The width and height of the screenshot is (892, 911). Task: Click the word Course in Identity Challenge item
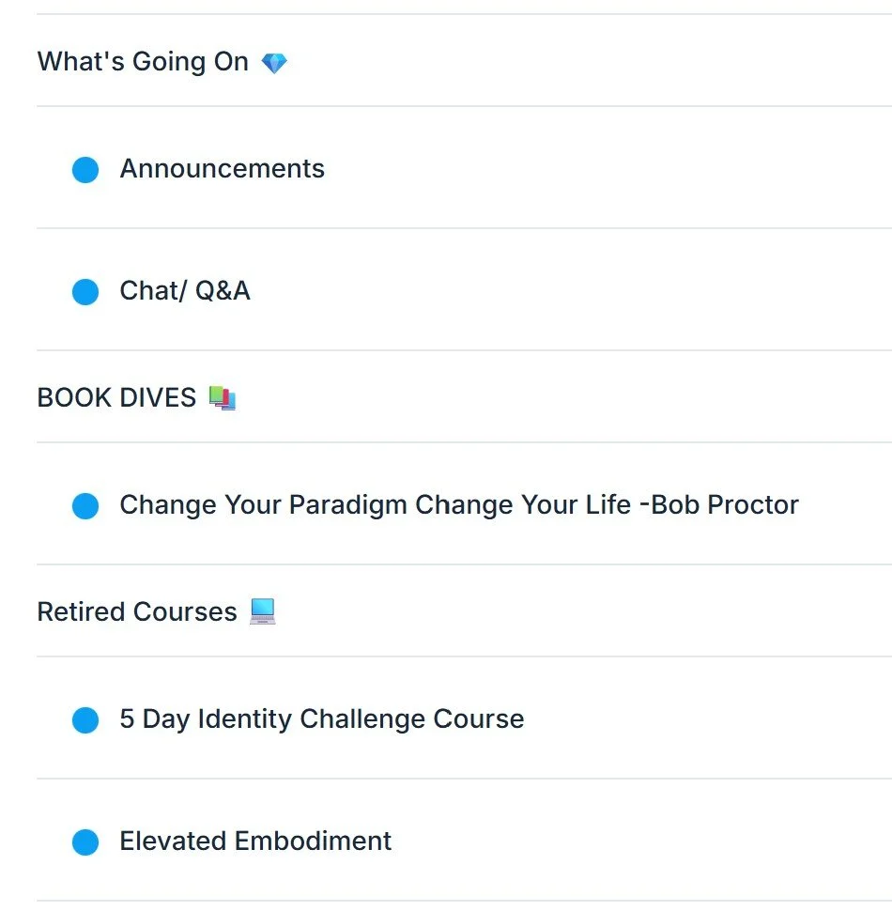click(479, 718)
